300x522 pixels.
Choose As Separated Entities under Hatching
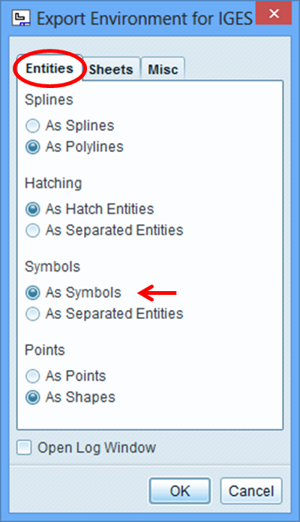(x=104, y=230)
